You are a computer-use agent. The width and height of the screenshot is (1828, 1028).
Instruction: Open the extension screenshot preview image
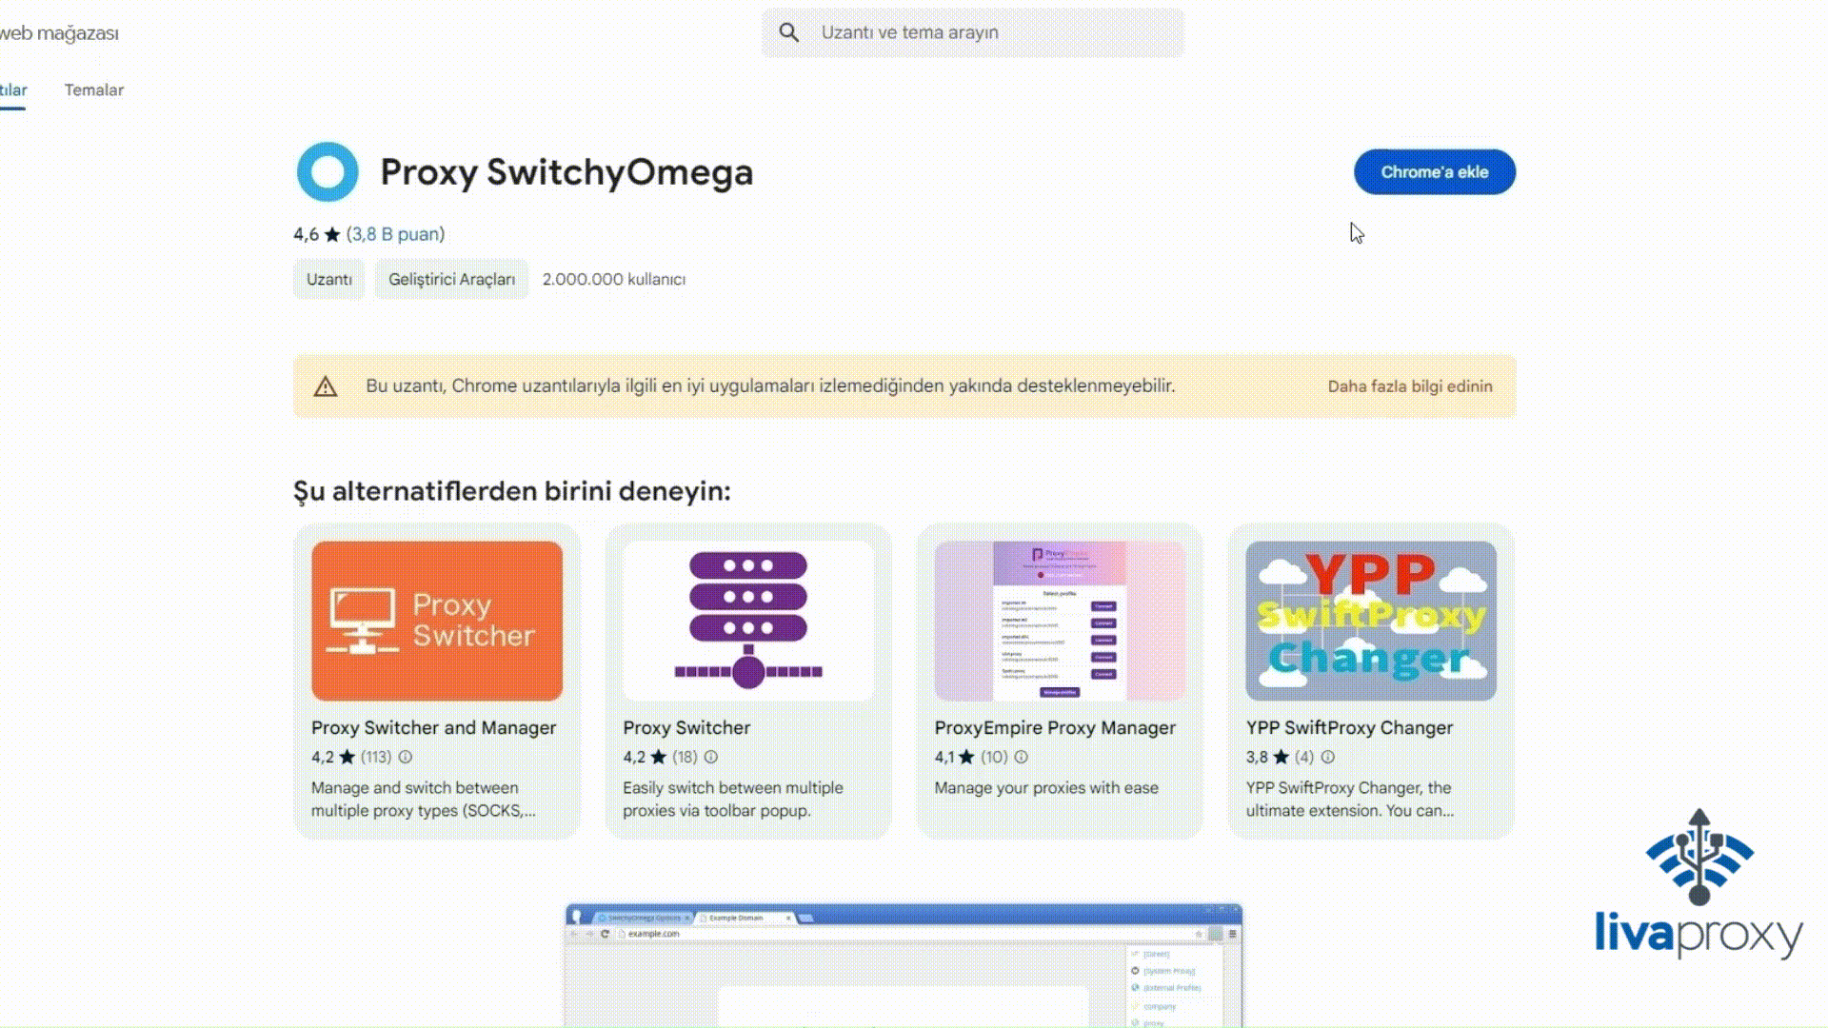coord(904,965)
